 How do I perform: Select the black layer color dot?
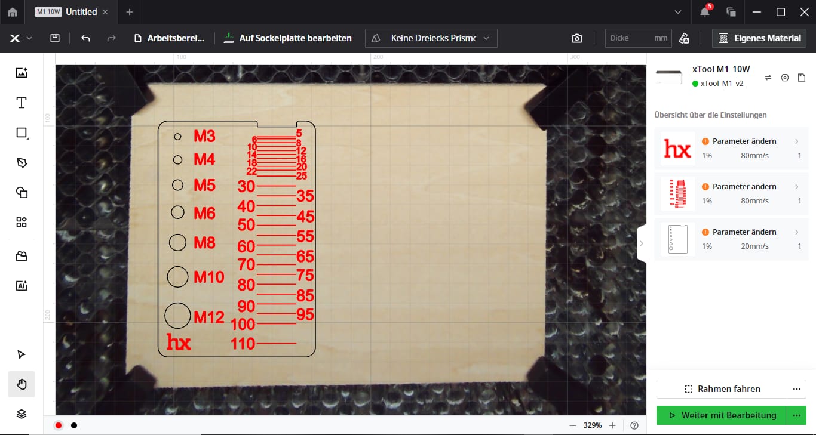[x=74, y=425]
